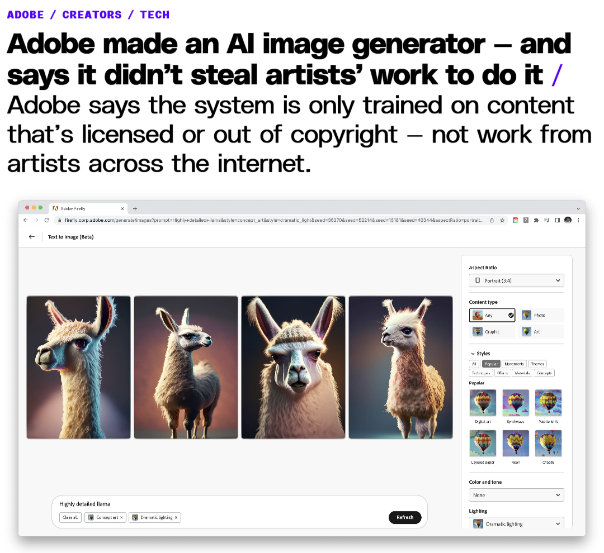Open the media control playlist icon
604x553 pixels.
[x=546, y=220]
